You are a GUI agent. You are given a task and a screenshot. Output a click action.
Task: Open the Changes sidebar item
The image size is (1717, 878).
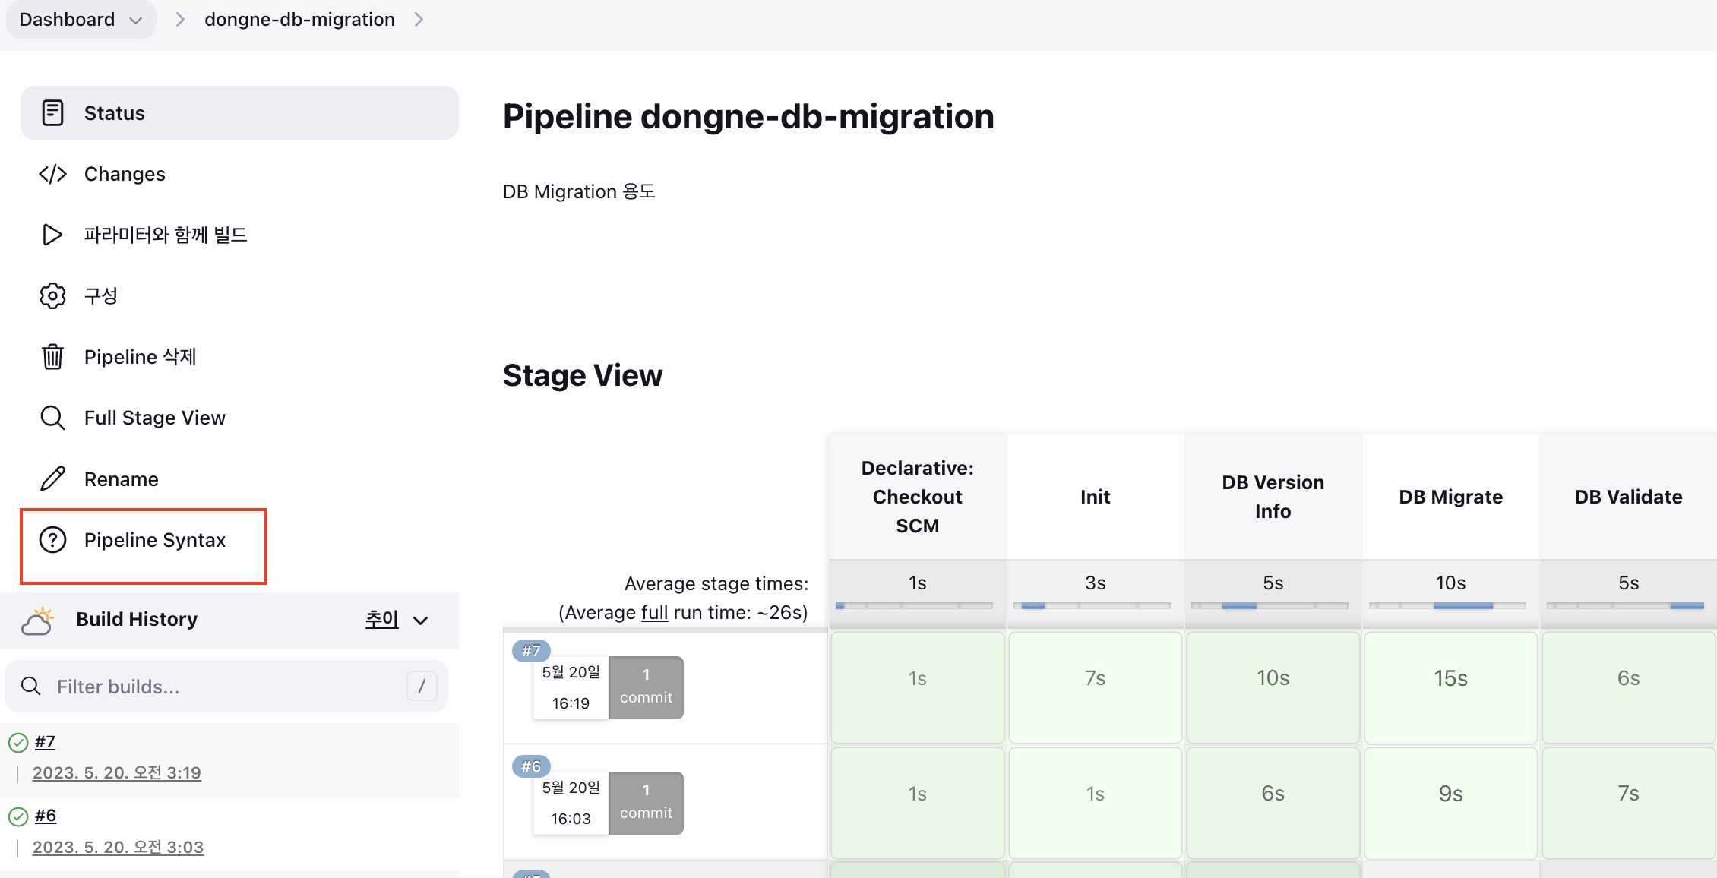pos(125,174)
